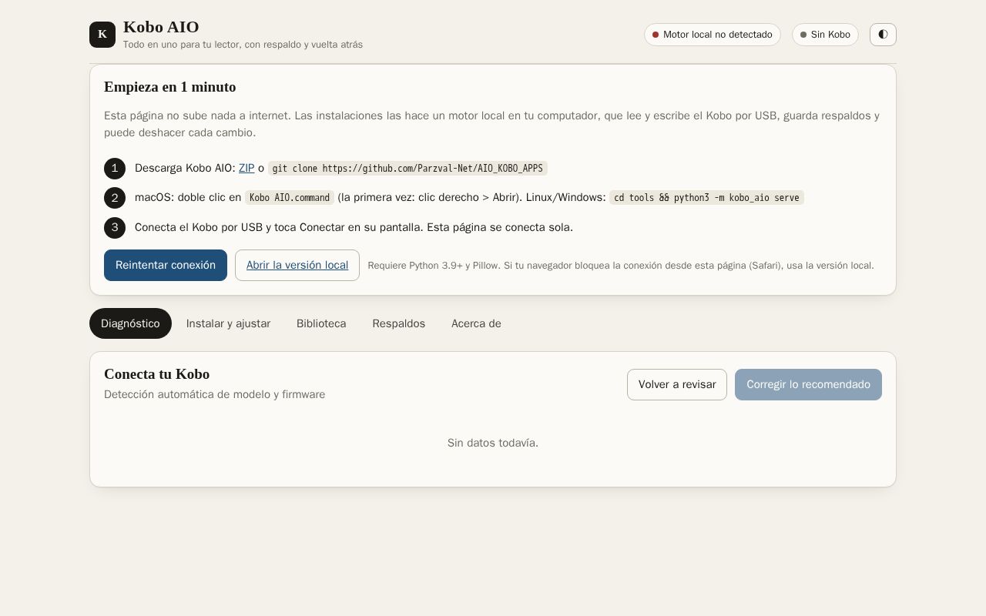Click the 'Motor local no detectado' status pill

coord(713,35)
